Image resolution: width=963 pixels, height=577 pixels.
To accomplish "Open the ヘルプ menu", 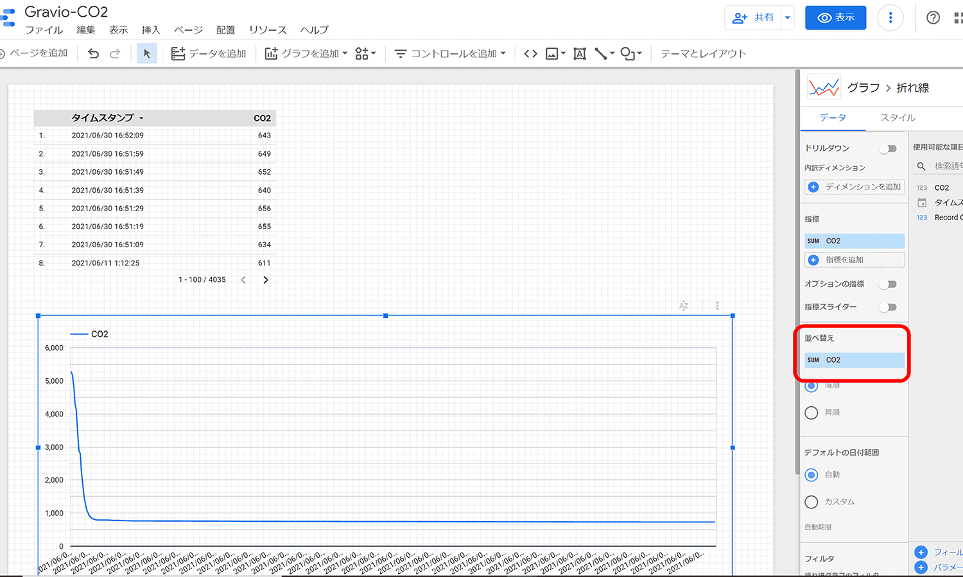I will point(315,30).
